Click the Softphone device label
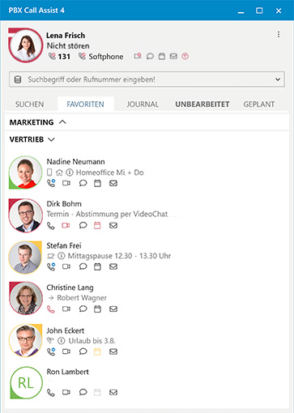This screenshot has width=294, height=413. point(106,57)
